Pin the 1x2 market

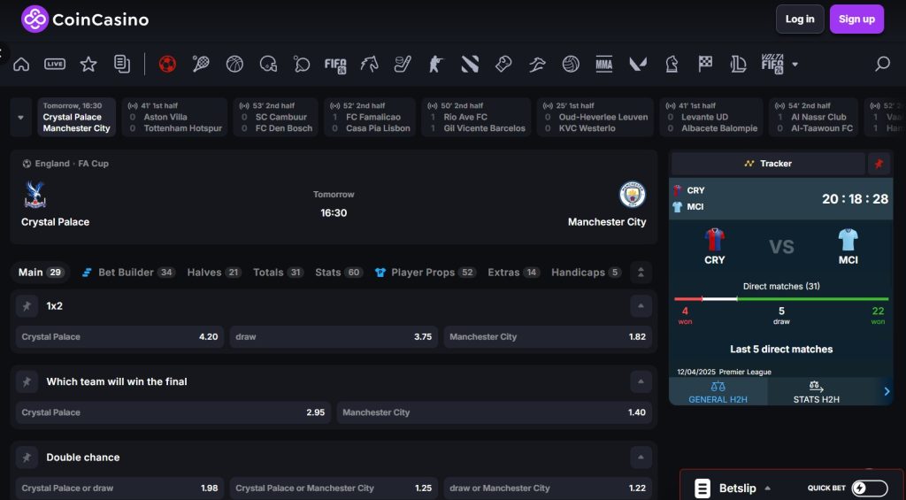27,306
